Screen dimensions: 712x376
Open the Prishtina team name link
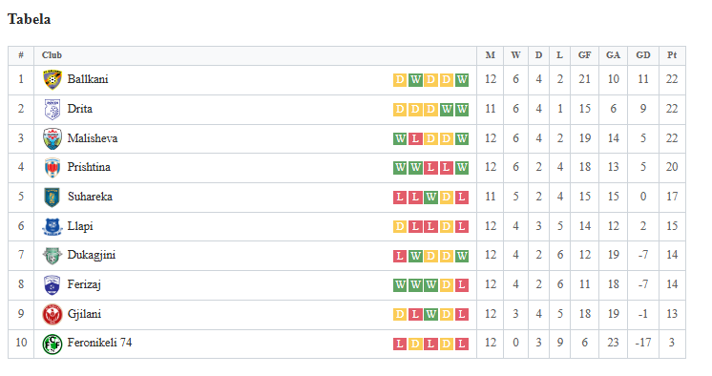89,167
